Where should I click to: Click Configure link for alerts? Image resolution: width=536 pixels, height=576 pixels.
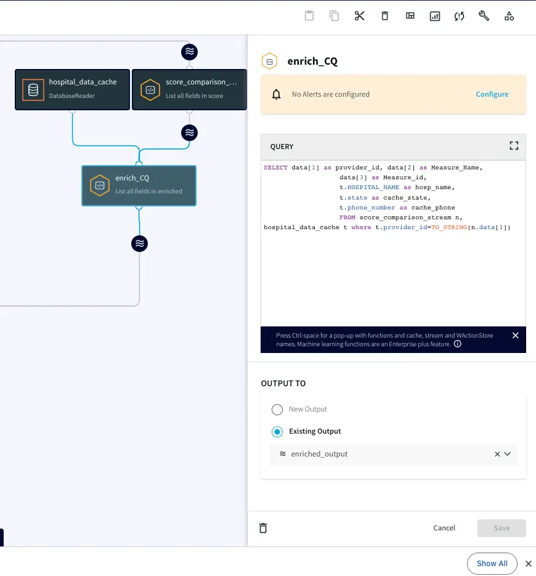[492, 94]
